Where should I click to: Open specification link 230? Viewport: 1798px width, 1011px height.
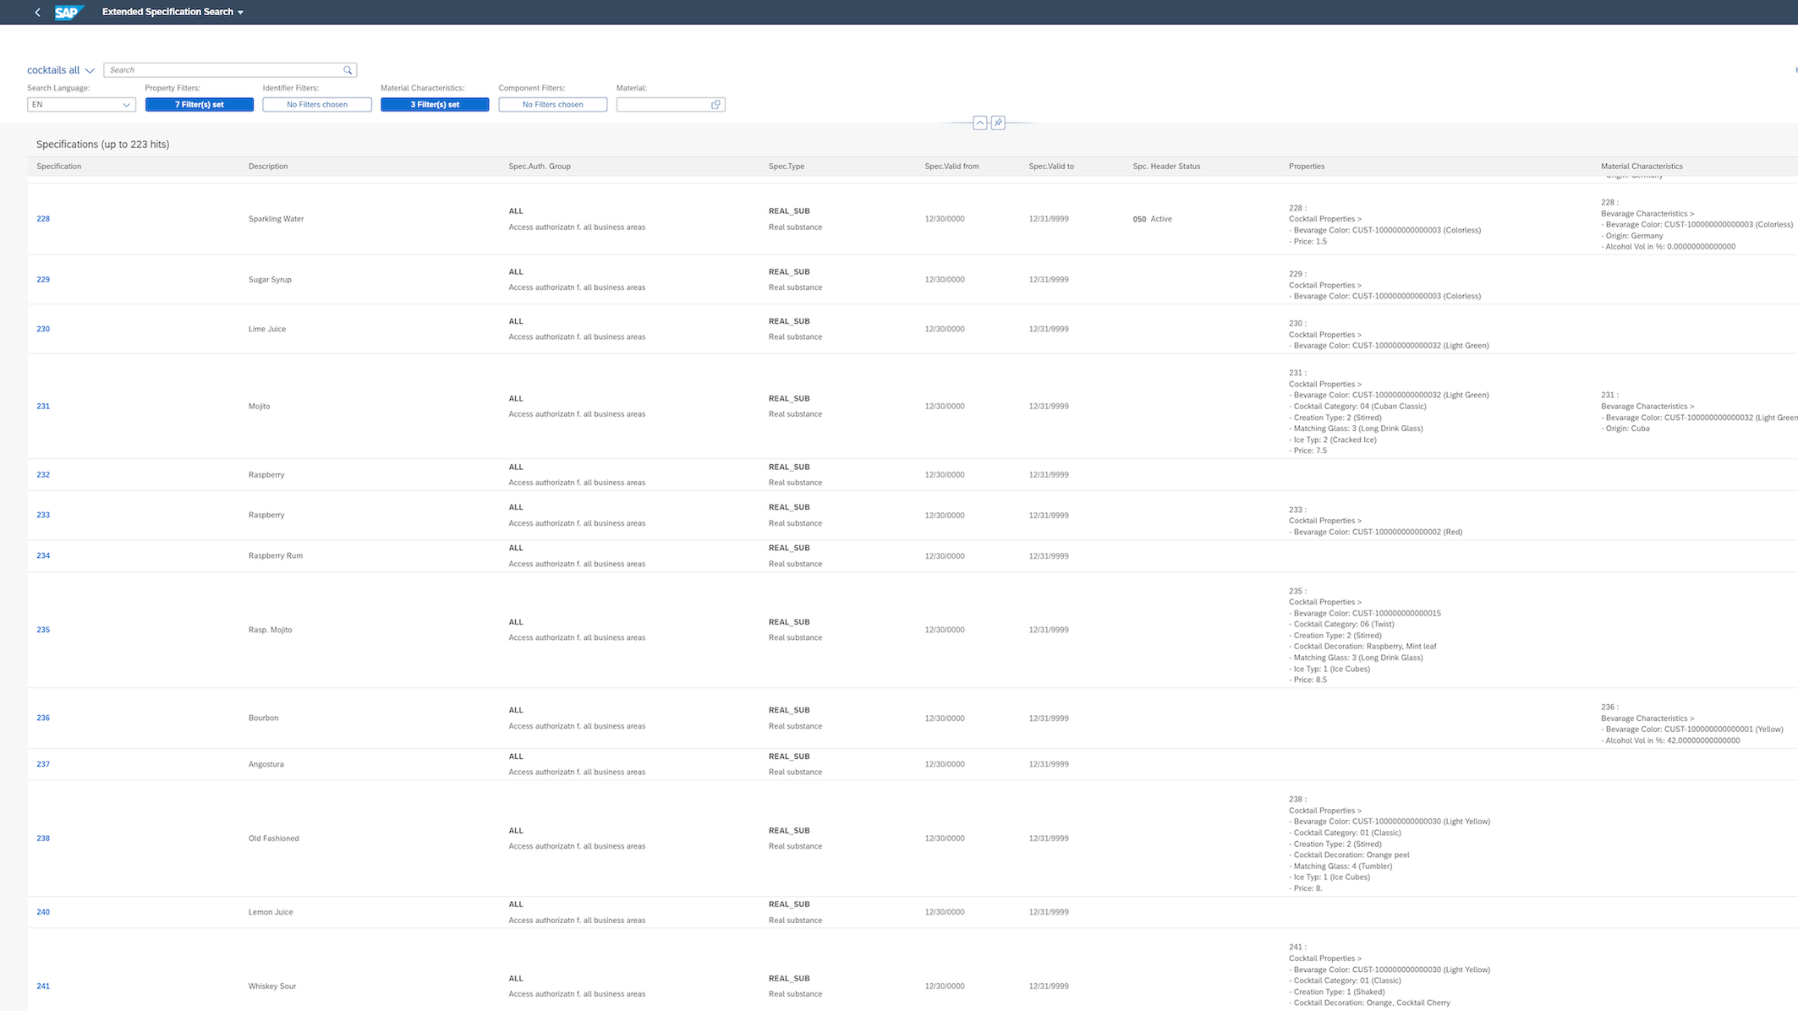click(x=43, y=329)
